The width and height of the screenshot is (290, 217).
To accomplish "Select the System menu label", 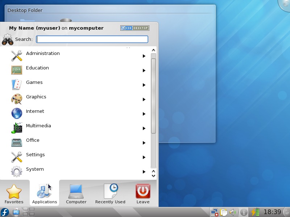I will pyautogui.click(x=35, y=169).
